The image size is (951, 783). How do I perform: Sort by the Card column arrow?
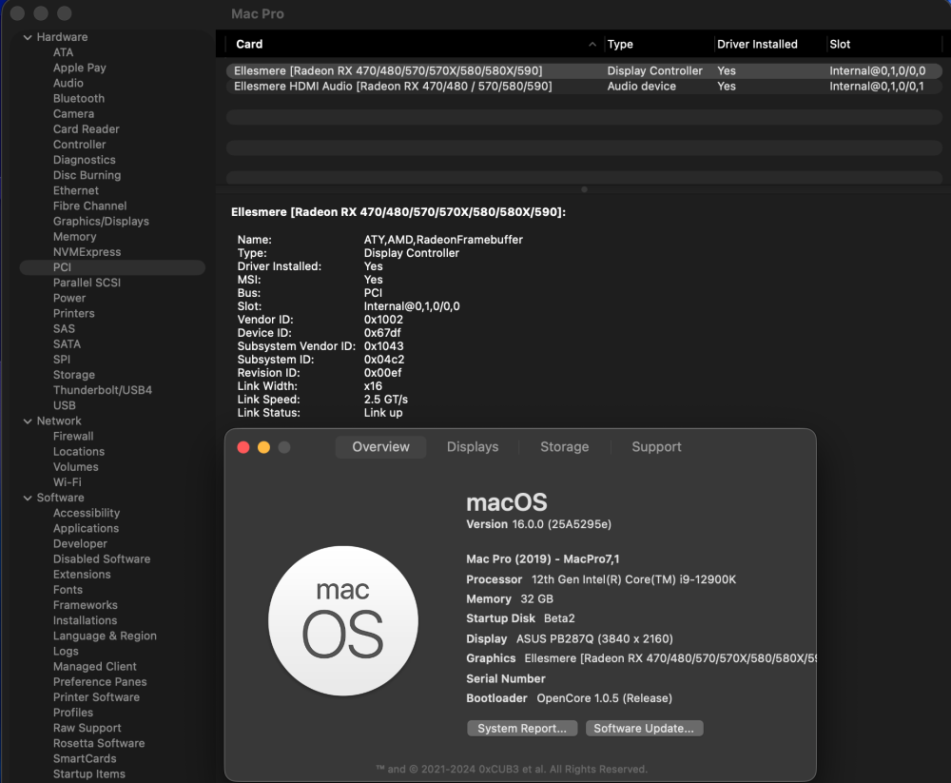(x=592, y=45)
